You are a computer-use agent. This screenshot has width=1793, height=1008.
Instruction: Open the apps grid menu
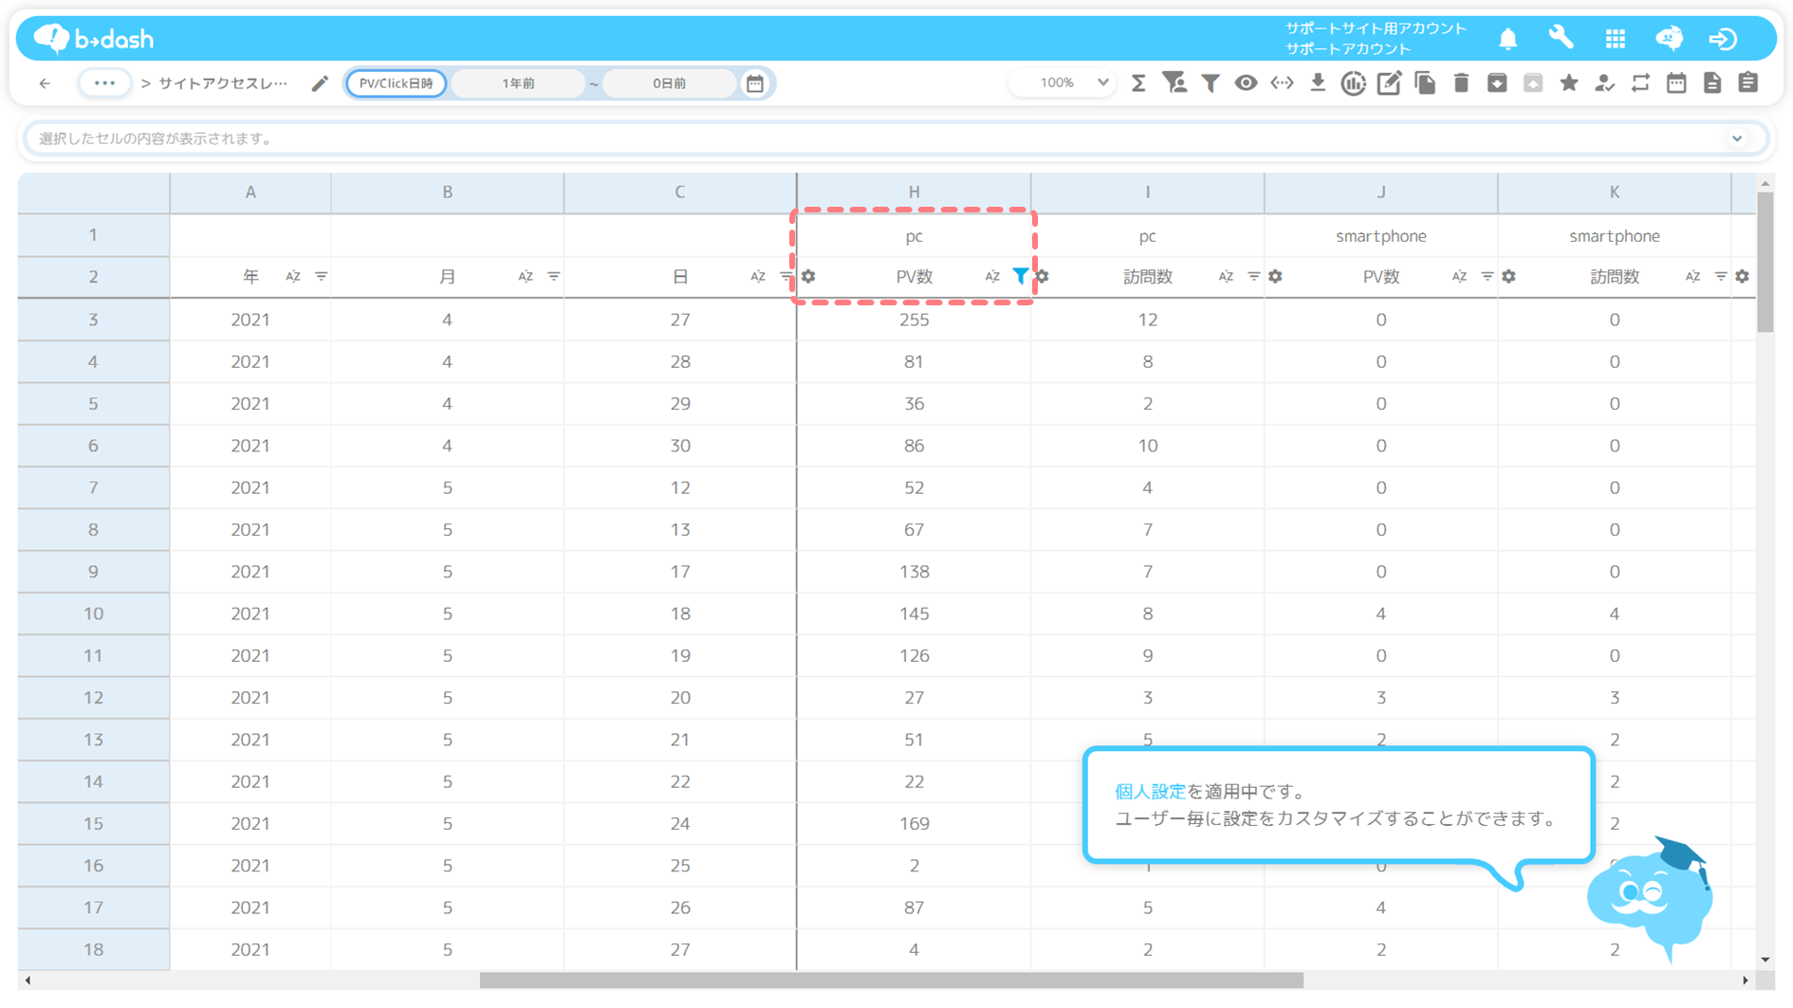pyautogui.click(x=1616, y=39)
